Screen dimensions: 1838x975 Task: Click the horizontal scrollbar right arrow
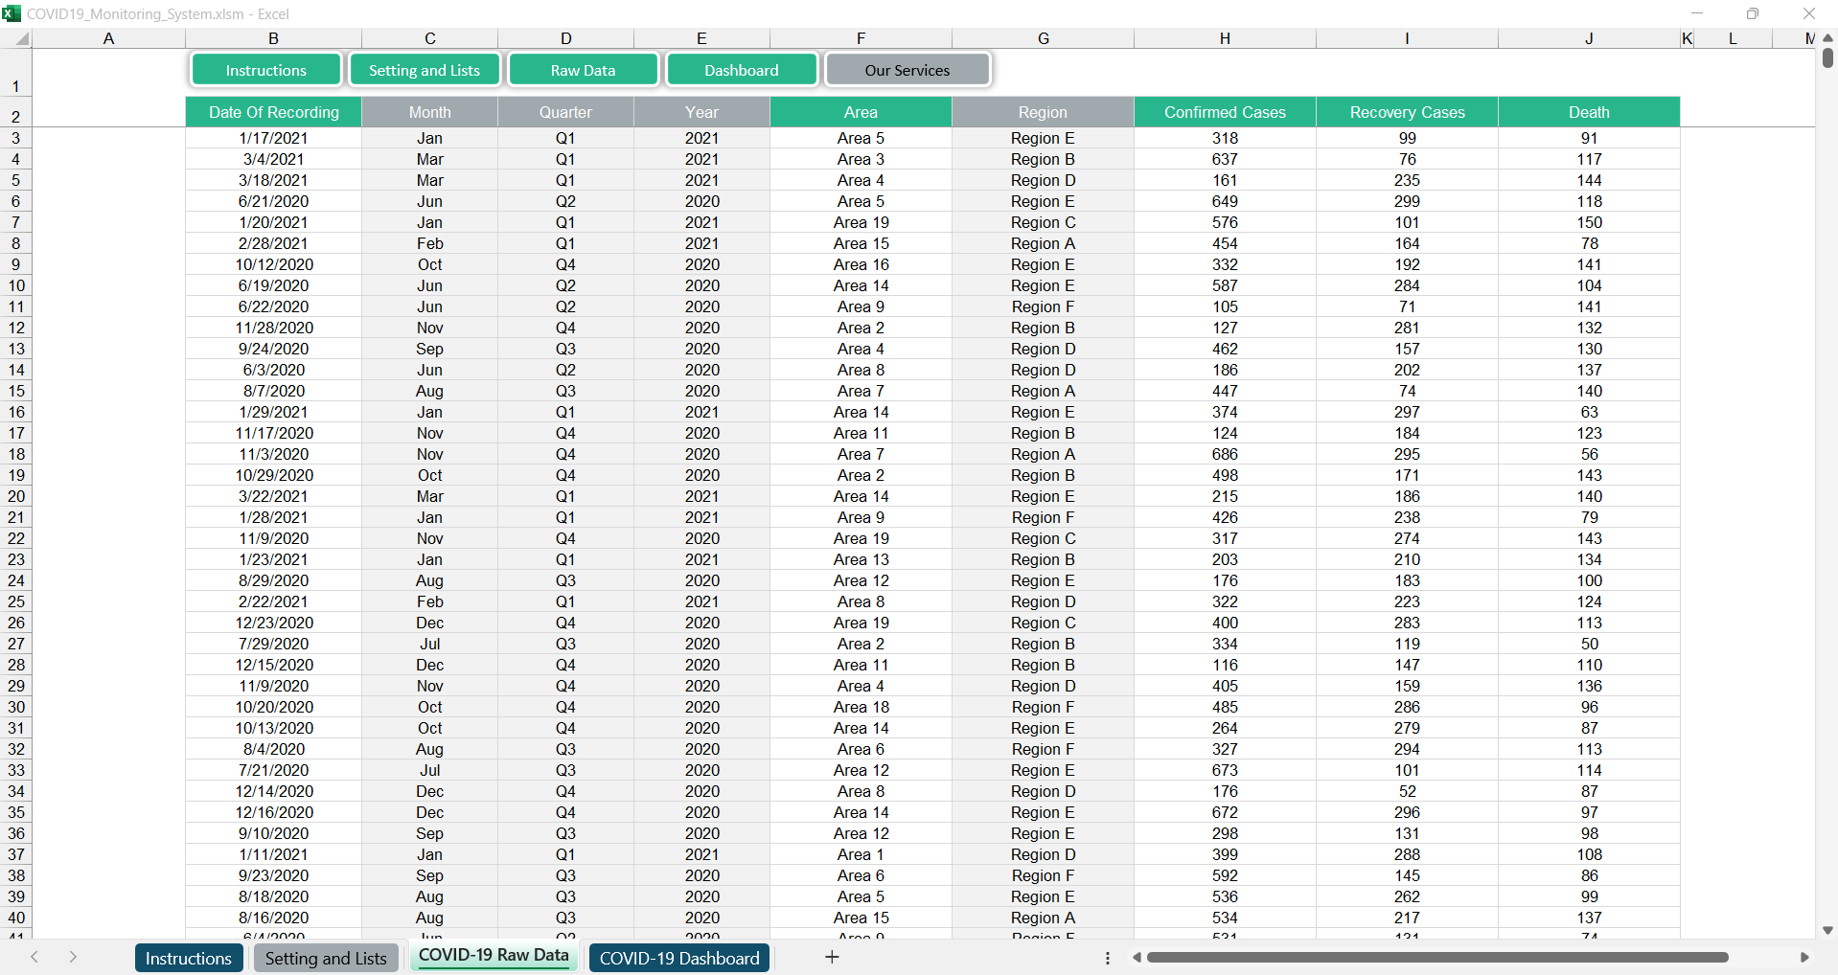pos(1804,957)
